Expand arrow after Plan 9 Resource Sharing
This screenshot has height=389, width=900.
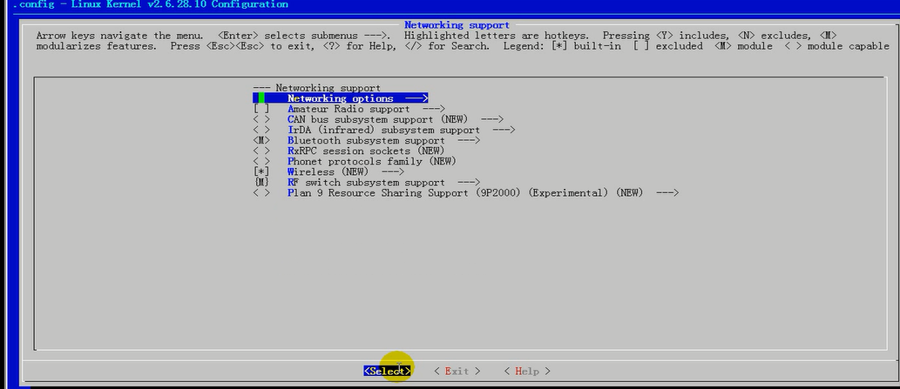pyautogui.click(x=667, y=193)
